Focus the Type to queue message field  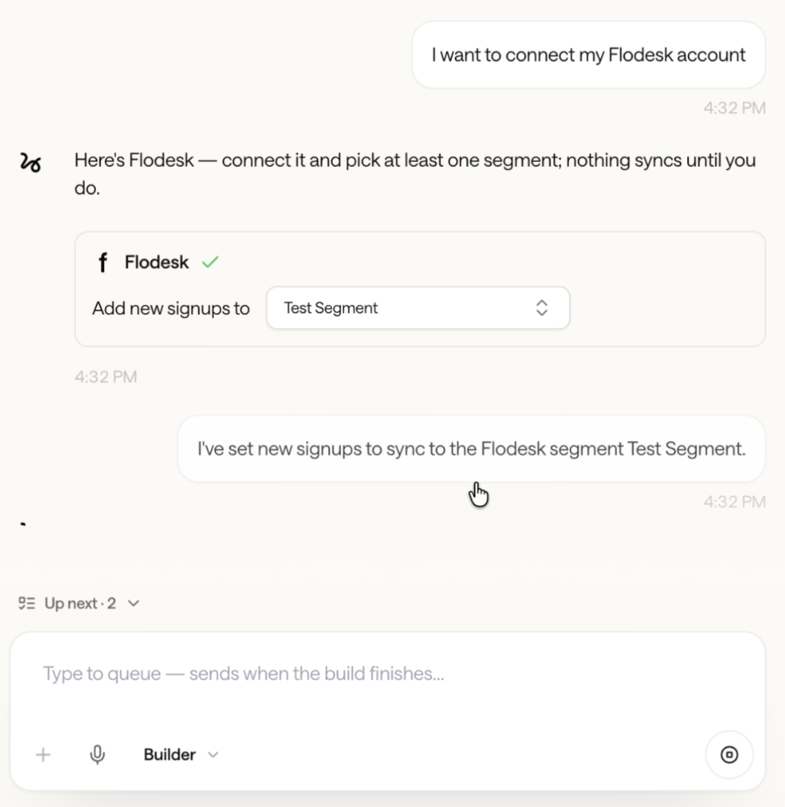(x=388, y=674)
